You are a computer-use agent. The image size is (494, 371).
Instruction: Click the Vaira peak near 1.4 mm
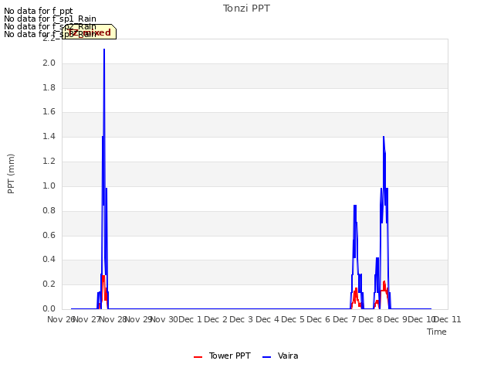384,137
